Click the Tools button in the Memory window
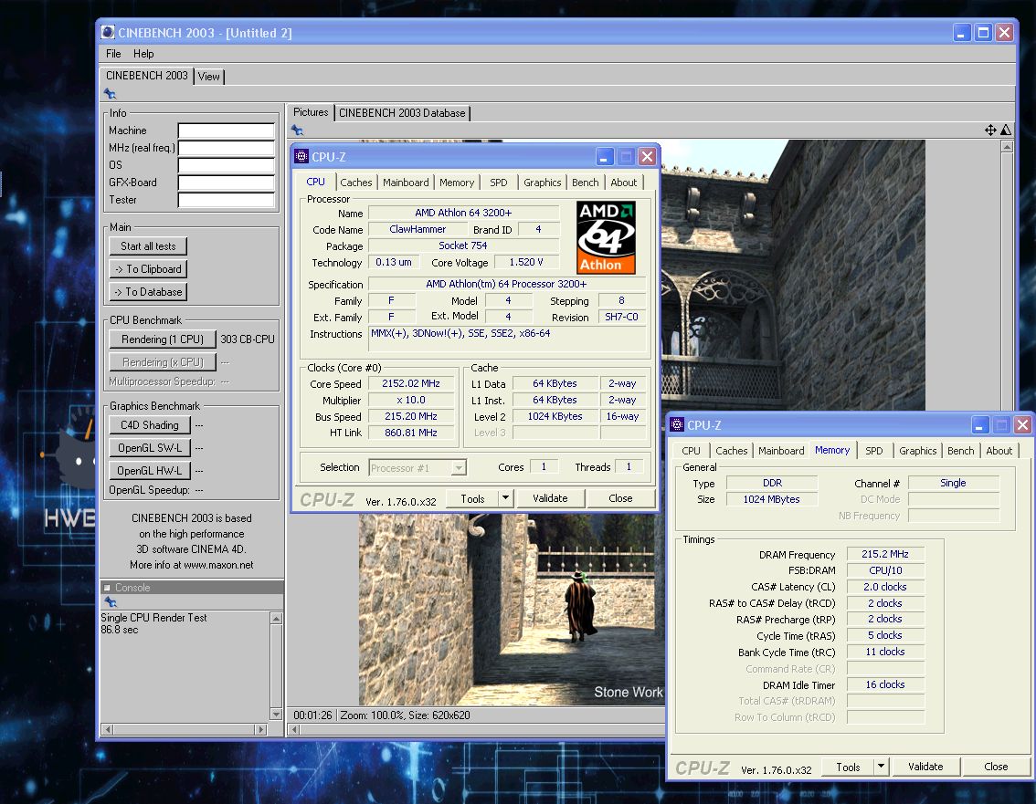Screen dimensions: 1036x804 (x=848, y=767)
